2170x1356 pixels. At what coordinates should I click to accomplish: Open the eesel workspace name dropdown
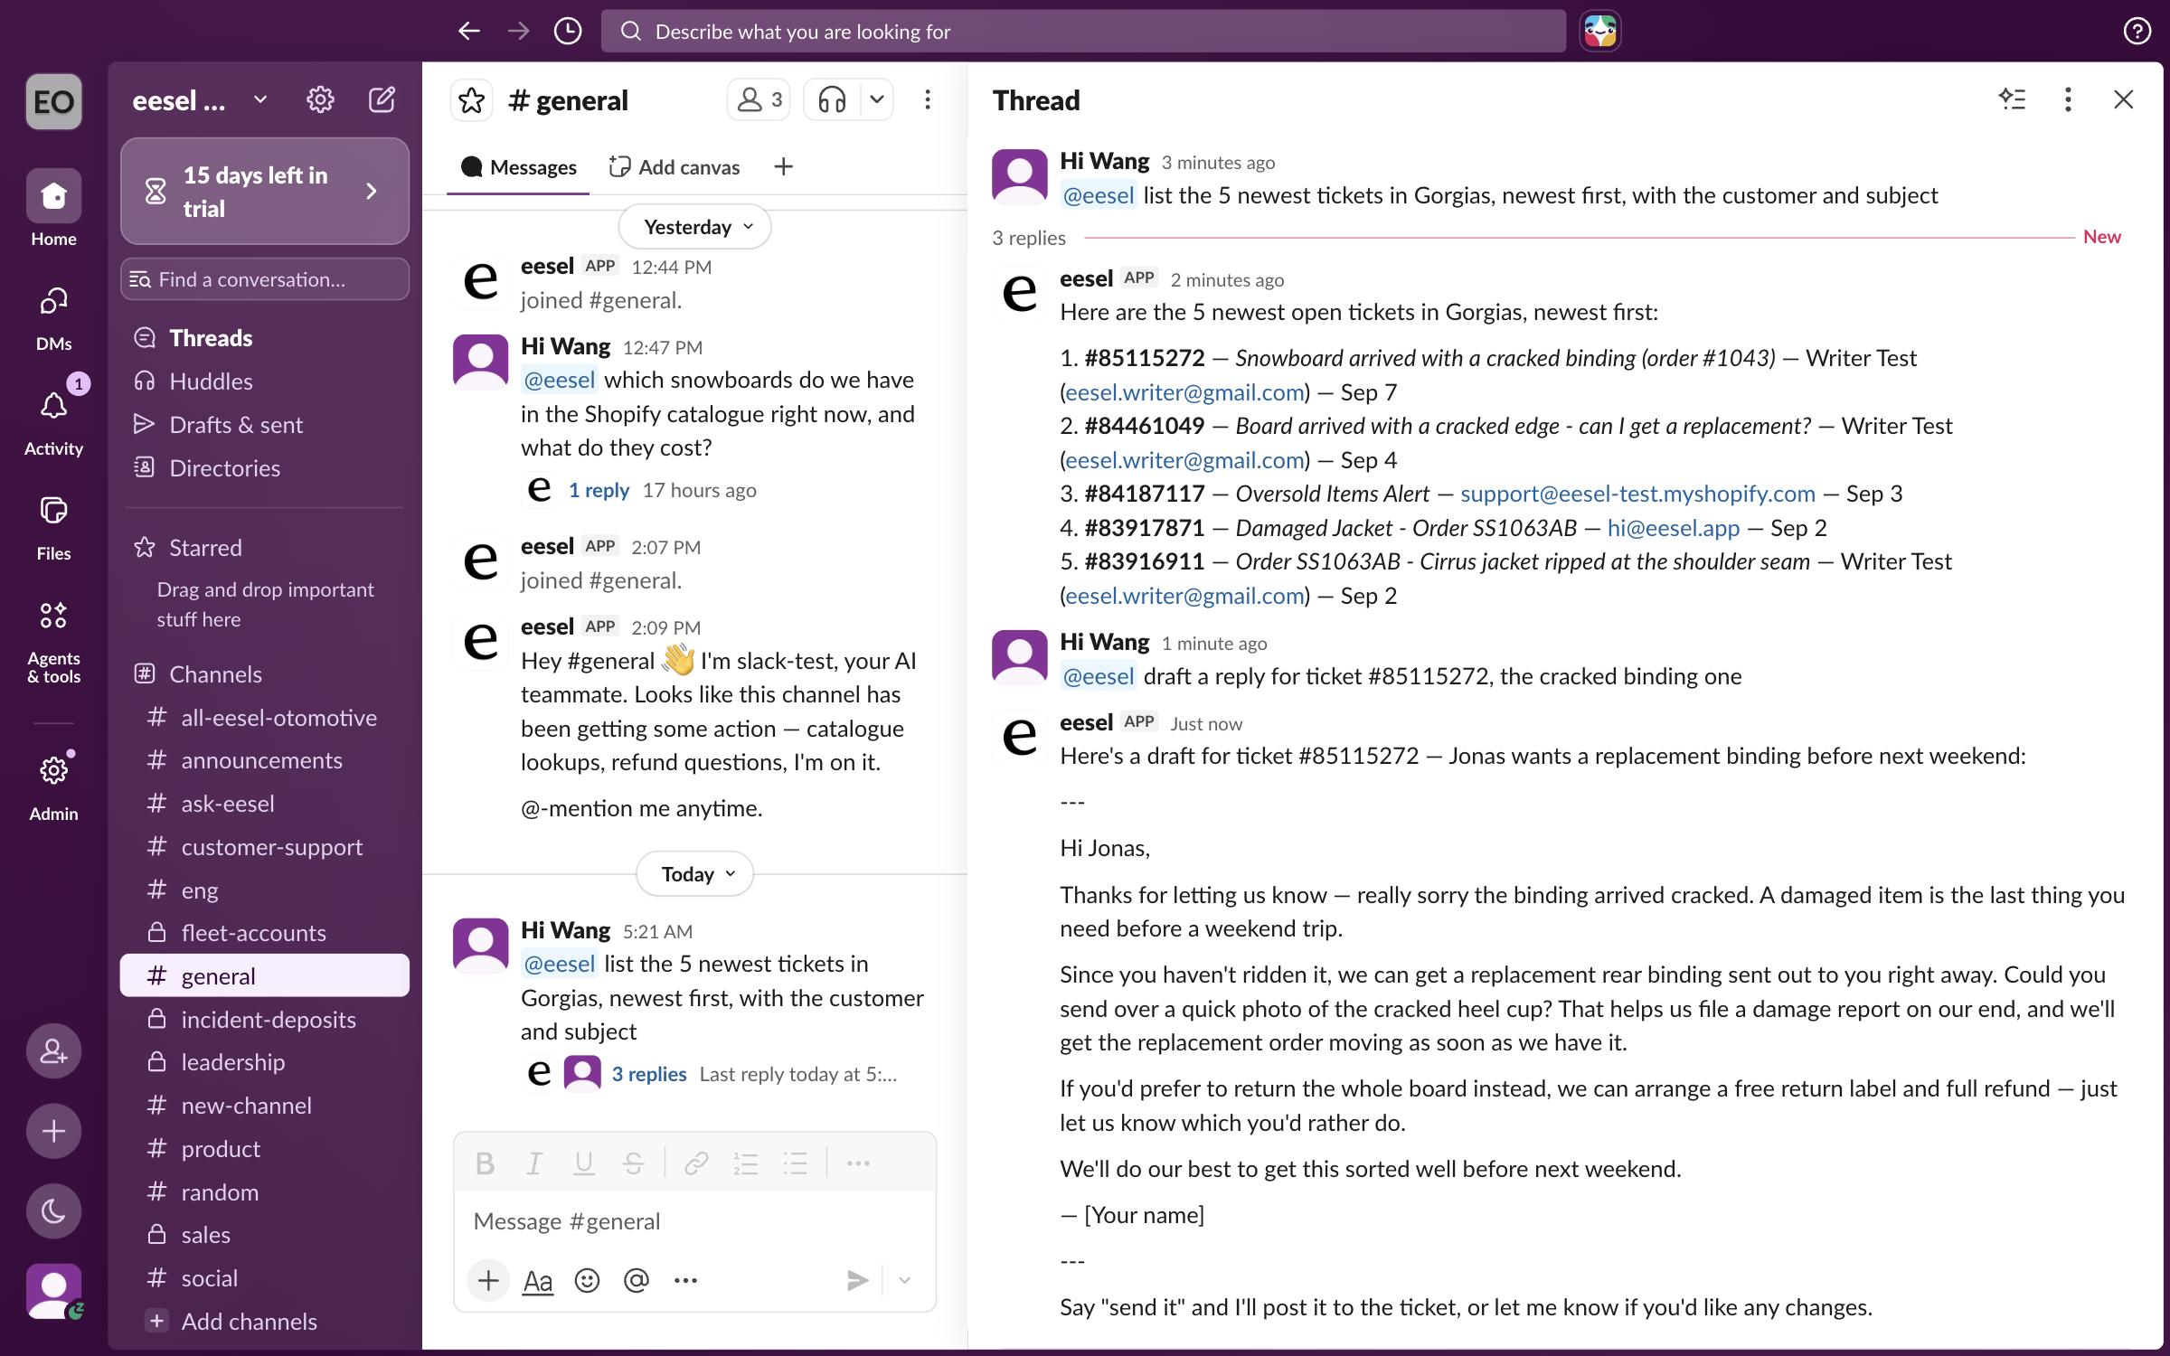click(200, 100)
